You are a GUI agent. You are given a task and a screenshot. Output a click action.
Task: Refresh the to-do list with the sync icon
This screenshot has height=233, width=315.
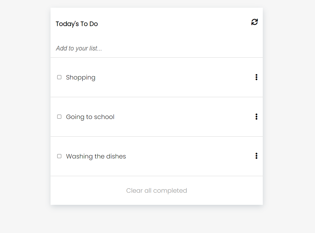pos(254,22)
